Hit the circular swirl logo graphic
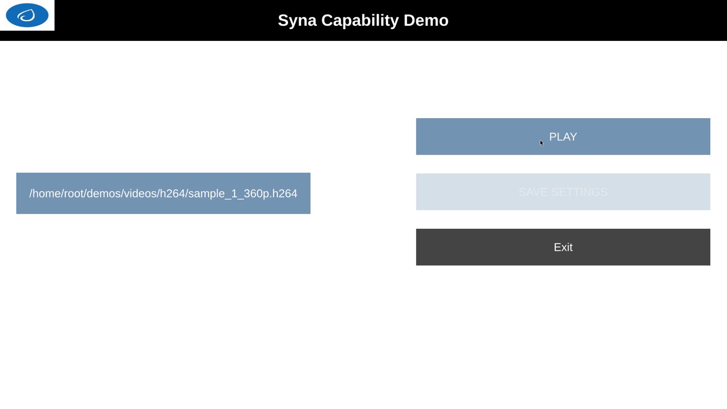Screen dimensions: 727x409 [27, 15]
